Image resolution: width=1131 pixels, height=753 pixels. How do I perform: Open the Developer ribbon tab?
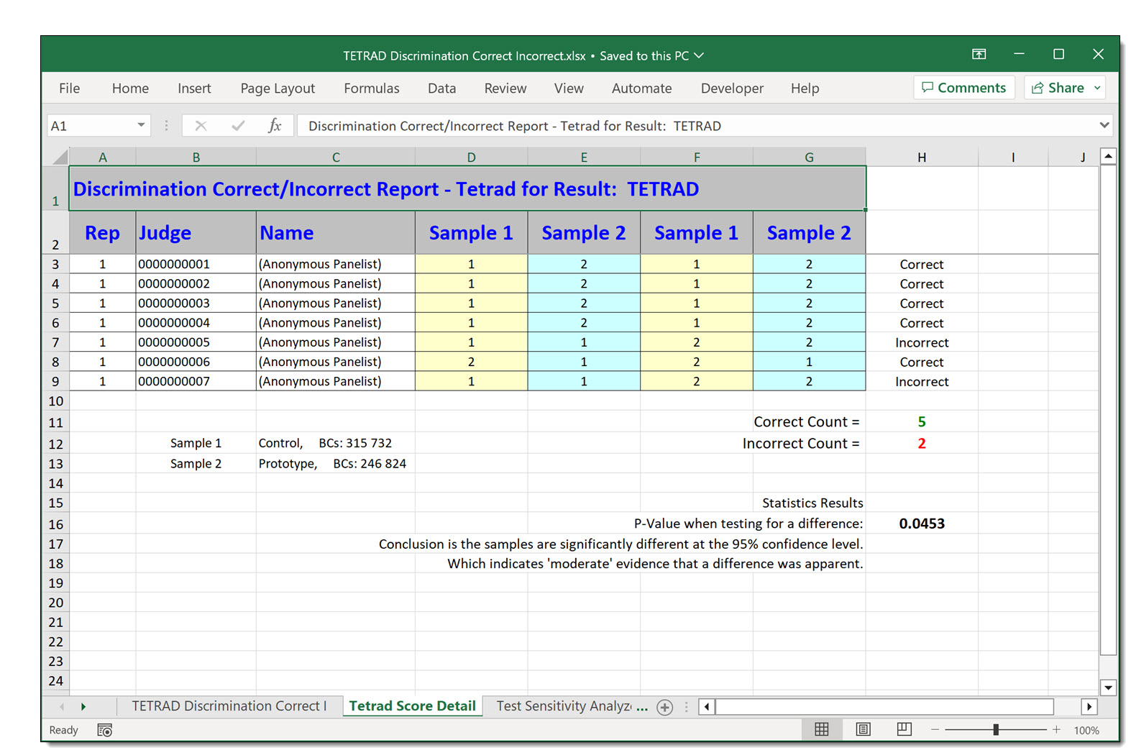[x=732, y=88]
